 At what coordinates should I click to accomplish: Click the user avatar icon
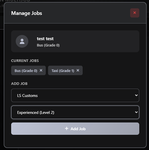point(22,41)
